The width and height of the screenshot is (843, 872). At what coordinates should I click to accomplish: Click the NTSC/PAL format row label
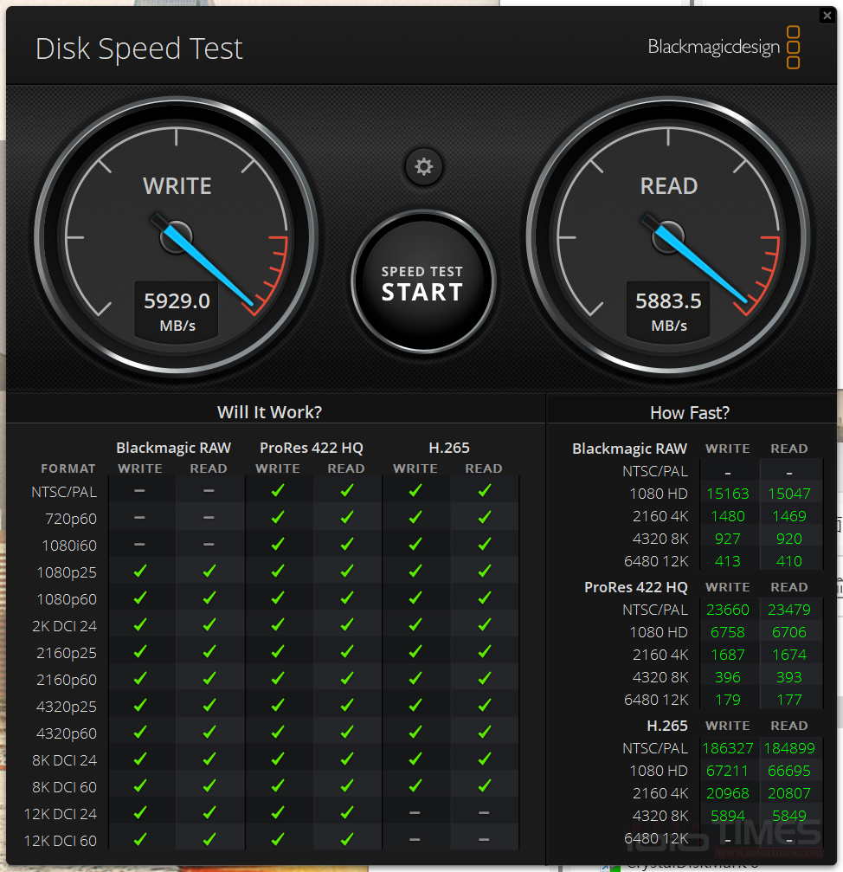point(64,492)
